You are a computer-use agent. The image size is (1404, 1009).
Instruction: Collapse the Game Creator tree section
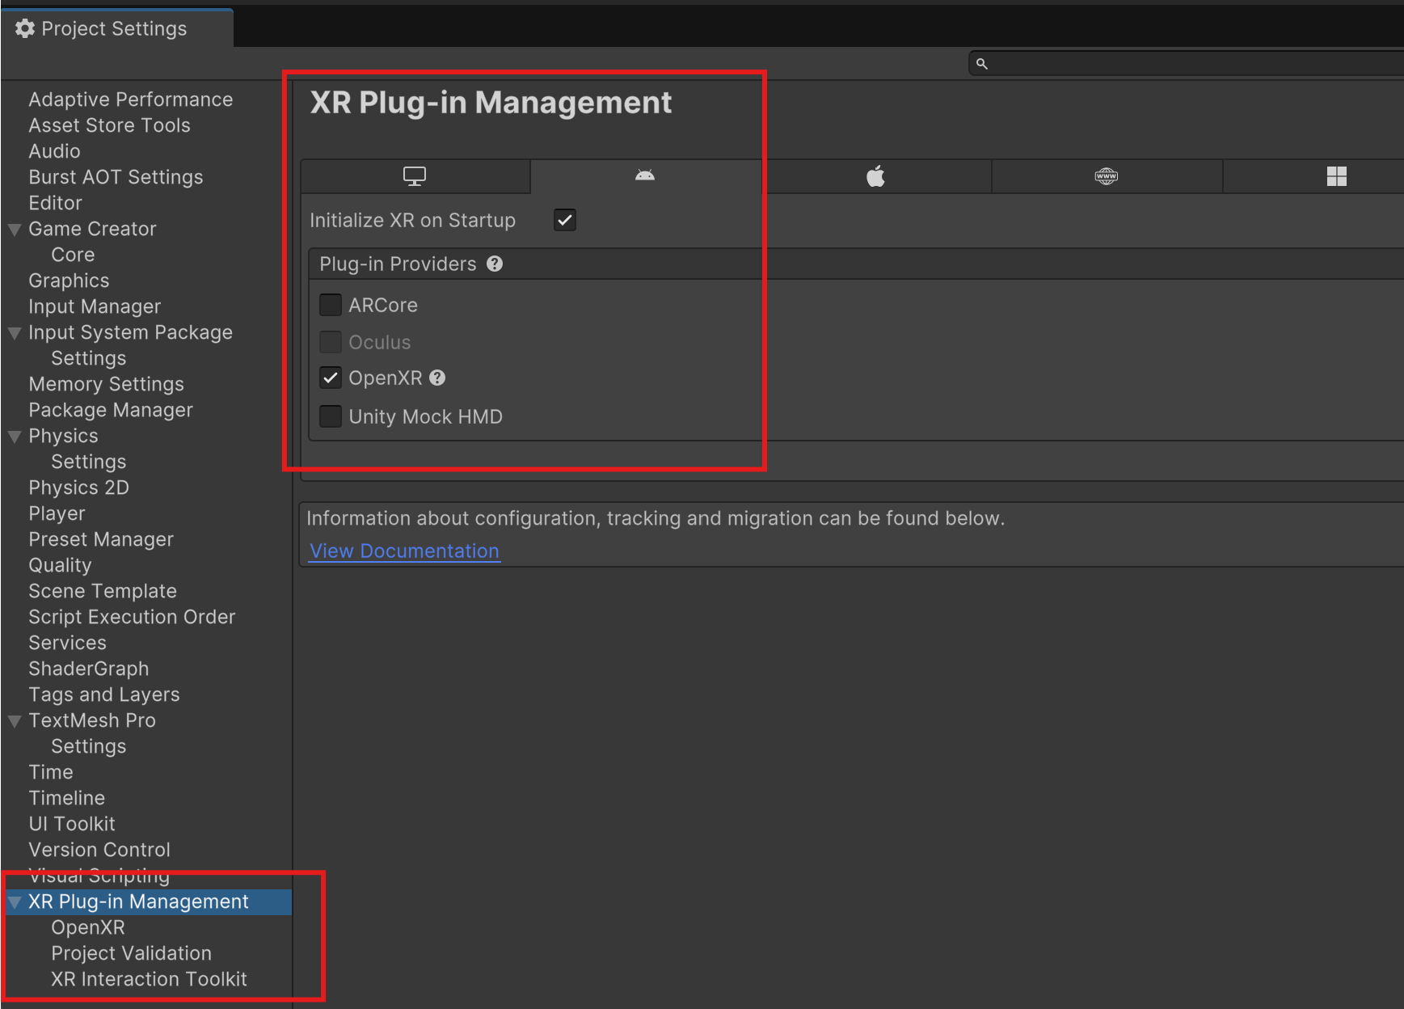[x=15, y=230]
